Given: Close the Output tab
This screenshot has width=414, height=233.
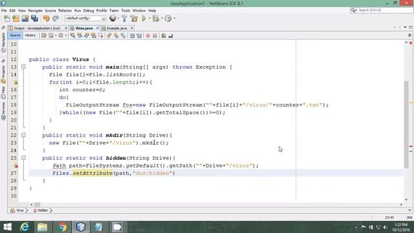Looking at the screenshot, I should click(66, 28).
